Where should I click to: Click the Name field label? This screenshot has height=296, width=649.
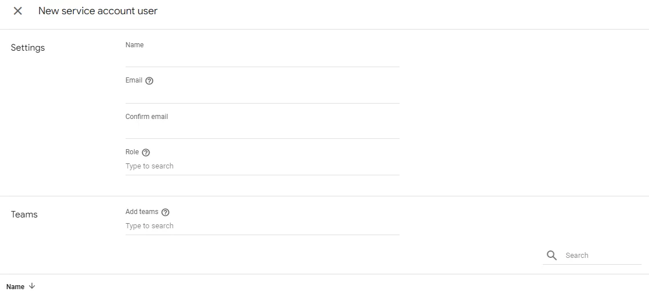click(x=135, y=45)
